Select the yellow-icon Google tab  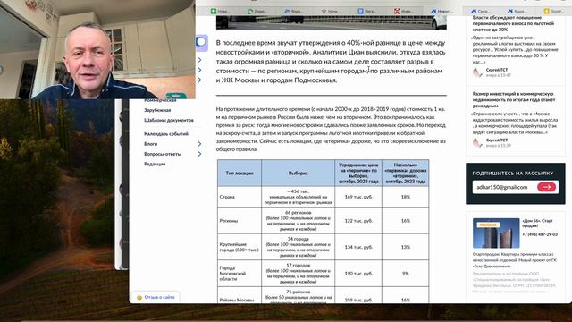(x=554, y=11)
